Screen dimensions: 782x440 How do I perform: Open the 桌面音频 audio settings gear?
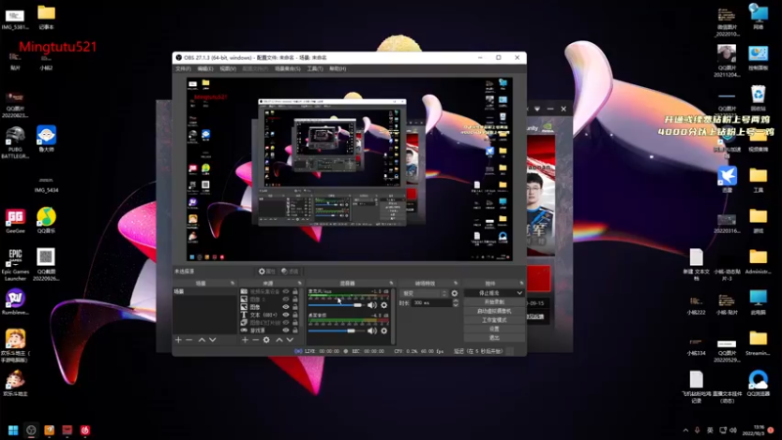tap(384, 330)
